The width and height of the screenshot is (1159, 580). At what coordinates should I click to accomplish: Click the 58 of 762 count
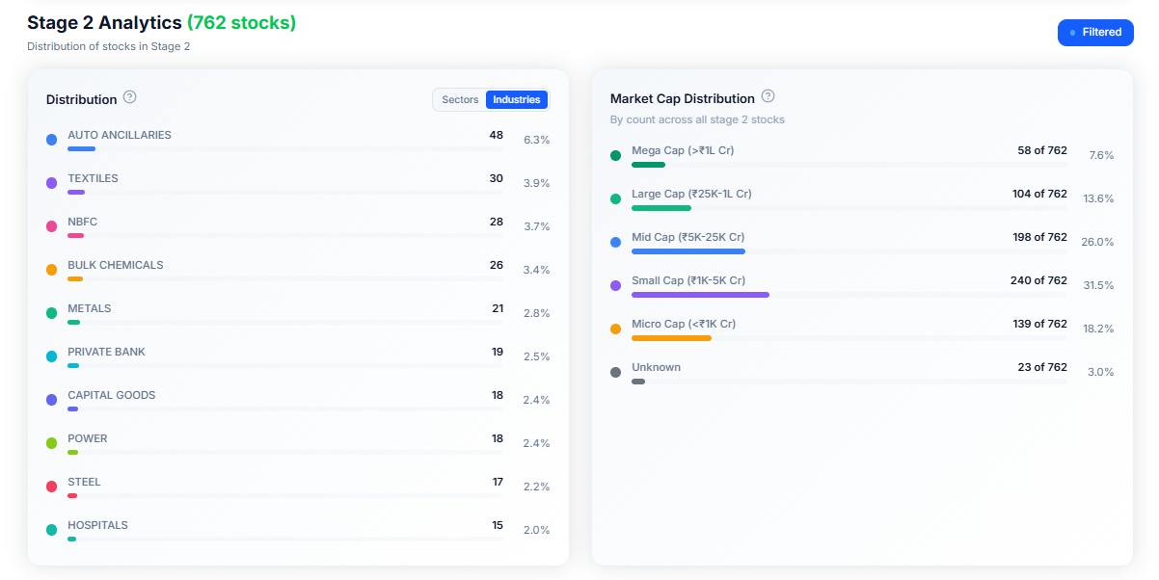(x=1042, y=150)
